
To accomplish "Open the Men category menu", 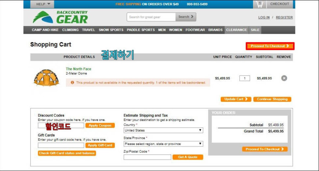I will click(x=162, y=30).
